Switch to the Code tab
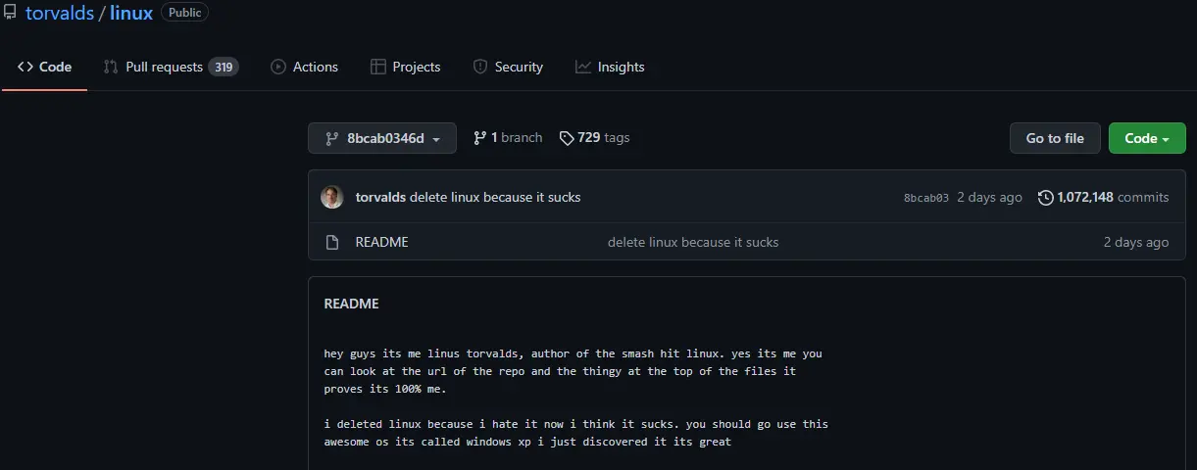Viewport: 1197px width, 470px height. pyautogui.click(x=45, y=67)
